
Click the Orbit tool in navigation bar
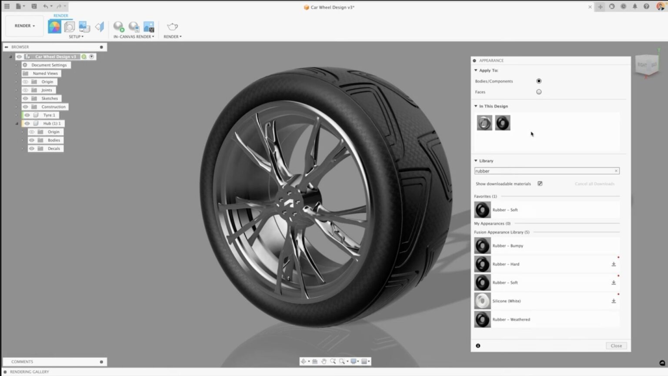304,361
